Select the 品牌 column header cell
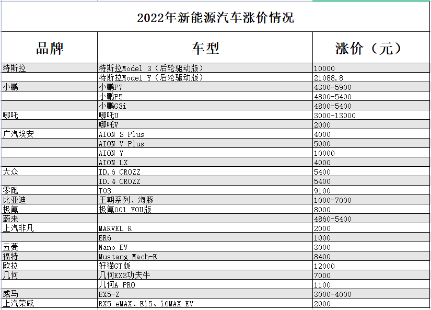Image resolution: width=431 pixels, height=310 pixels. [x=50, y=49]
